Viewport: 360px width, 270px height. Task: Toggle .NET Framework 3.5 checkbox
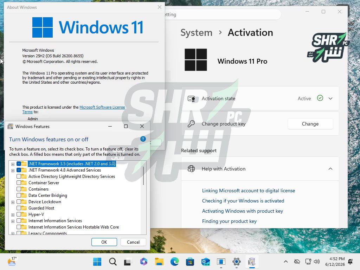pyautogui.click(x=19, y=164)
